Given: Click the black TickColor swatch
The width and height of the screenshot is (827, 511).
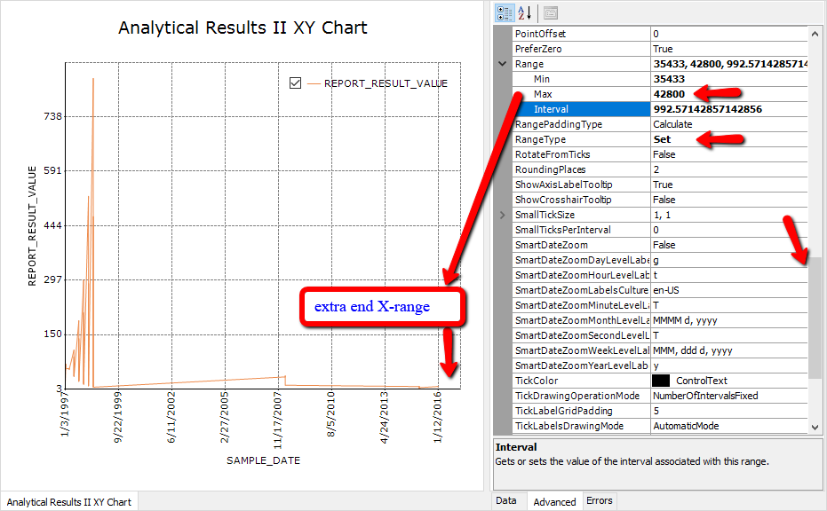Looking at the screenshot, I should coord(661,381).
